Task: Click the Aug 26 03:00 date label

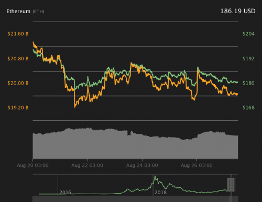Action: [196, 165]
